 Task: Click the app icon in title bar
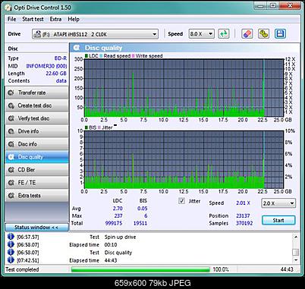(x=8, y=8)
